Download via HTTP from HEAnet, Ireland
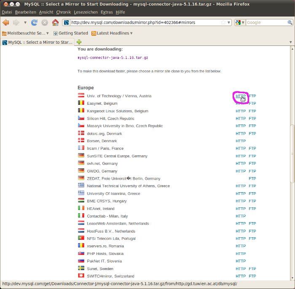295x289 pixels. point(240,209)
